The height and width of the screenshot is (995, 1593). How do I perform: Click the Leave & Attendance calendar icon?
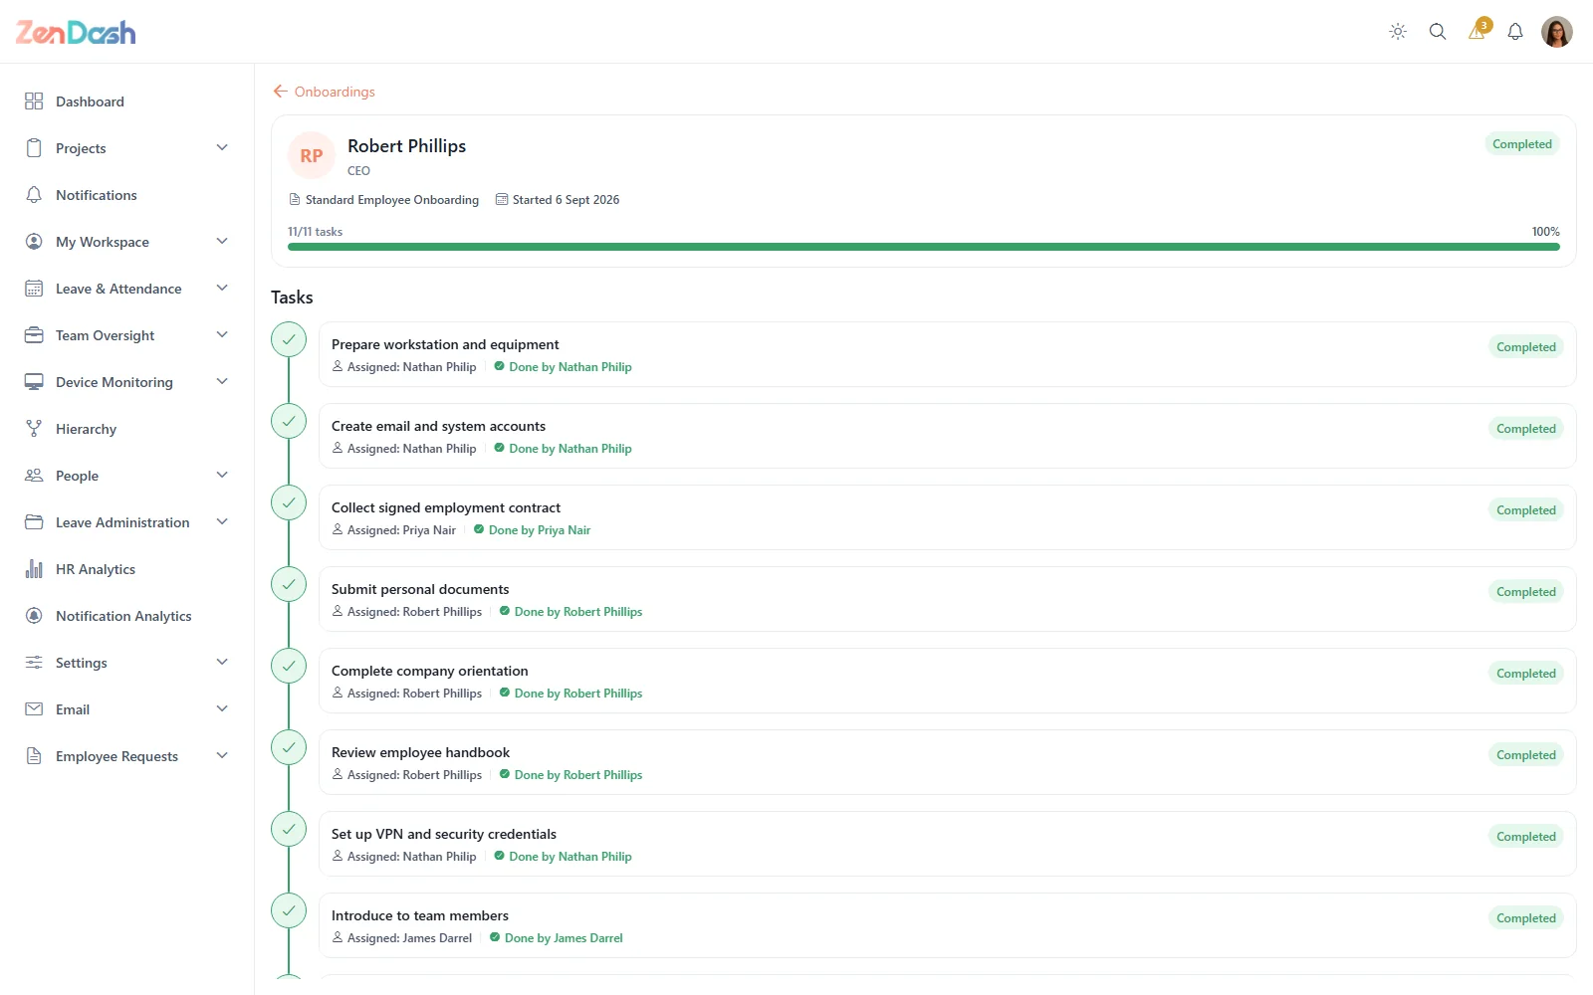[x=34, y=289]
